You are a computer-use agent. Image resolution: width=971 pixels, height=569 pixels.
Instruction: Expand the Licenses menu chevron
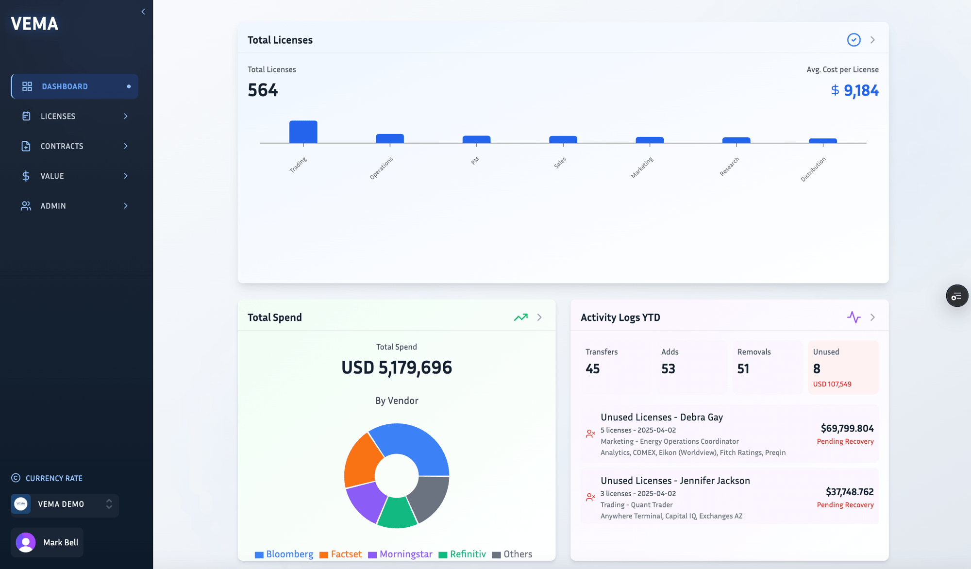[126, 117]
